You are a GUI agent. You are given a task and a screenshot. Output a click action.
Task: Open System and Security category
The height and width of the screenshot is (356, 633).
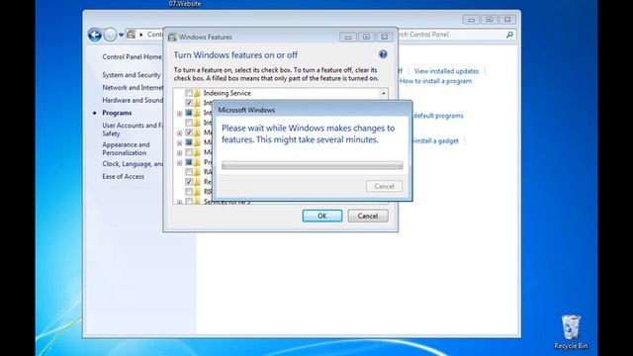point(132,75)
